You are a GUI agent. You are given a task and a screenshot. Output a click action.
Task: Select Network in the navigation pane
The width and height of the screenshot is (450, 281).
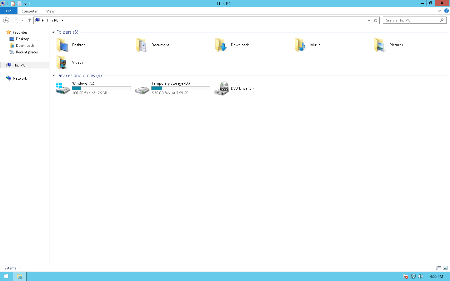tap(20, 78)
